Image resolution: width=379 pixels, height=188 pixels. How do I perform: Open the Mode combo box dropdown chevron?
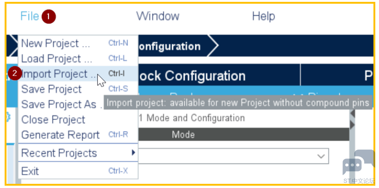(x=321, y=157)
